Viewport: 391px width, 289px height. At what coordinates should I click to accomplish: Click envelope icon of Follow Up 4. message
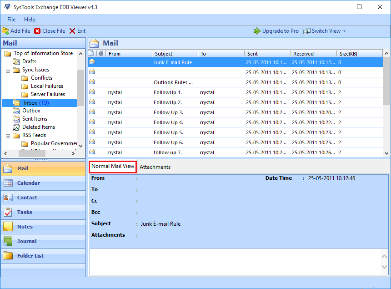[92, 122]
